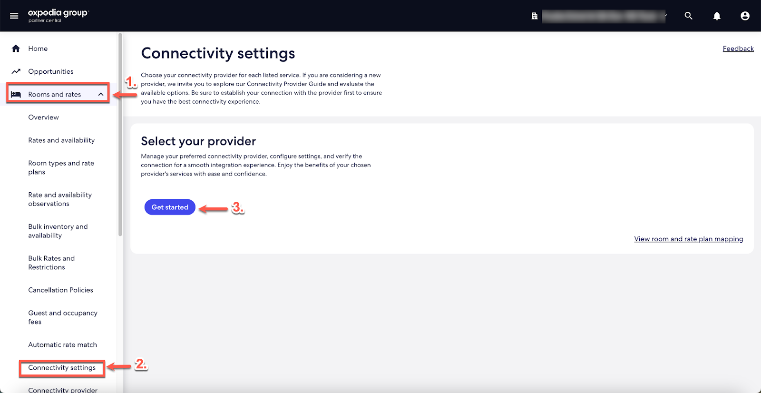The image size is (761, 393).
Task: Click the Opportunities trend arrow icon
Action: [16, 71]
